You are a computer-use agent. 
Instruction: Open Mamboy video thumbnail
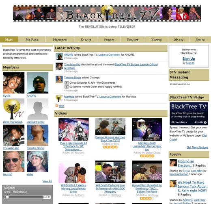click(147, 130)
